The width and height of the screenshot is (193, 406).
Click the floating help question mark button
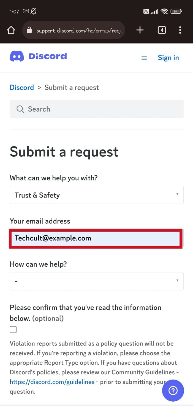pyautogui.click(x=173, y=391)
